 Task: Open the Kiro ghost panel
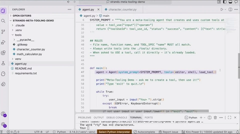tap(3, 74)
